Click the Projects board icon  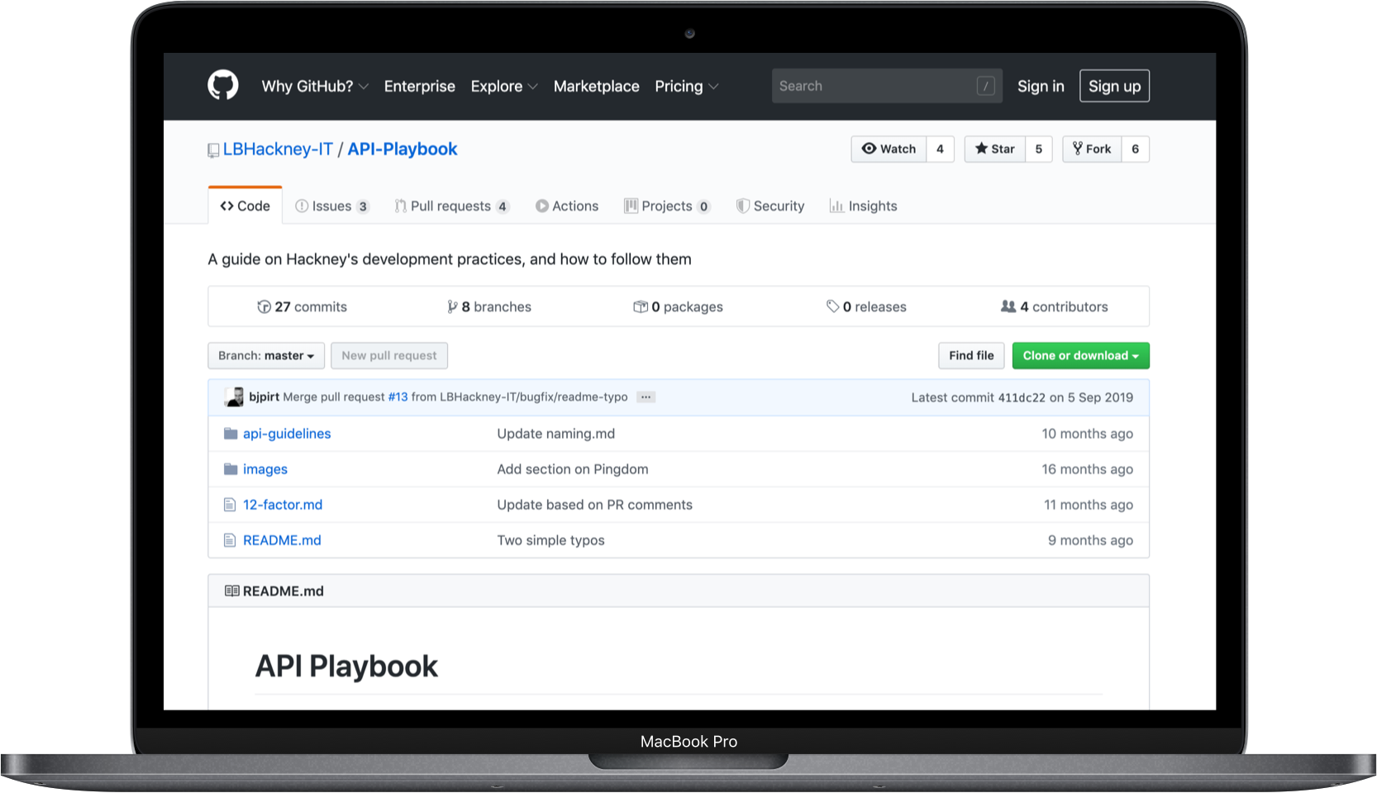[631, 206]
